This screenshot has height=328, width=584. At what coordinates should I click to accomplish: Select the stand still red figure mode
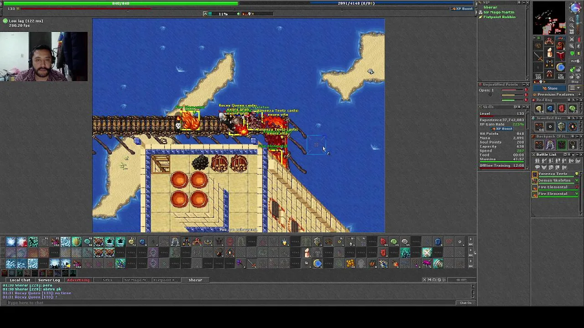579,39
